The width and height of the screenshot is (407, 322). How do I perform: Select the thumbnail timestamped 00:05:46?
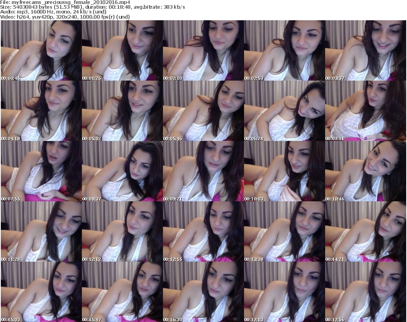tap(203, 111)
